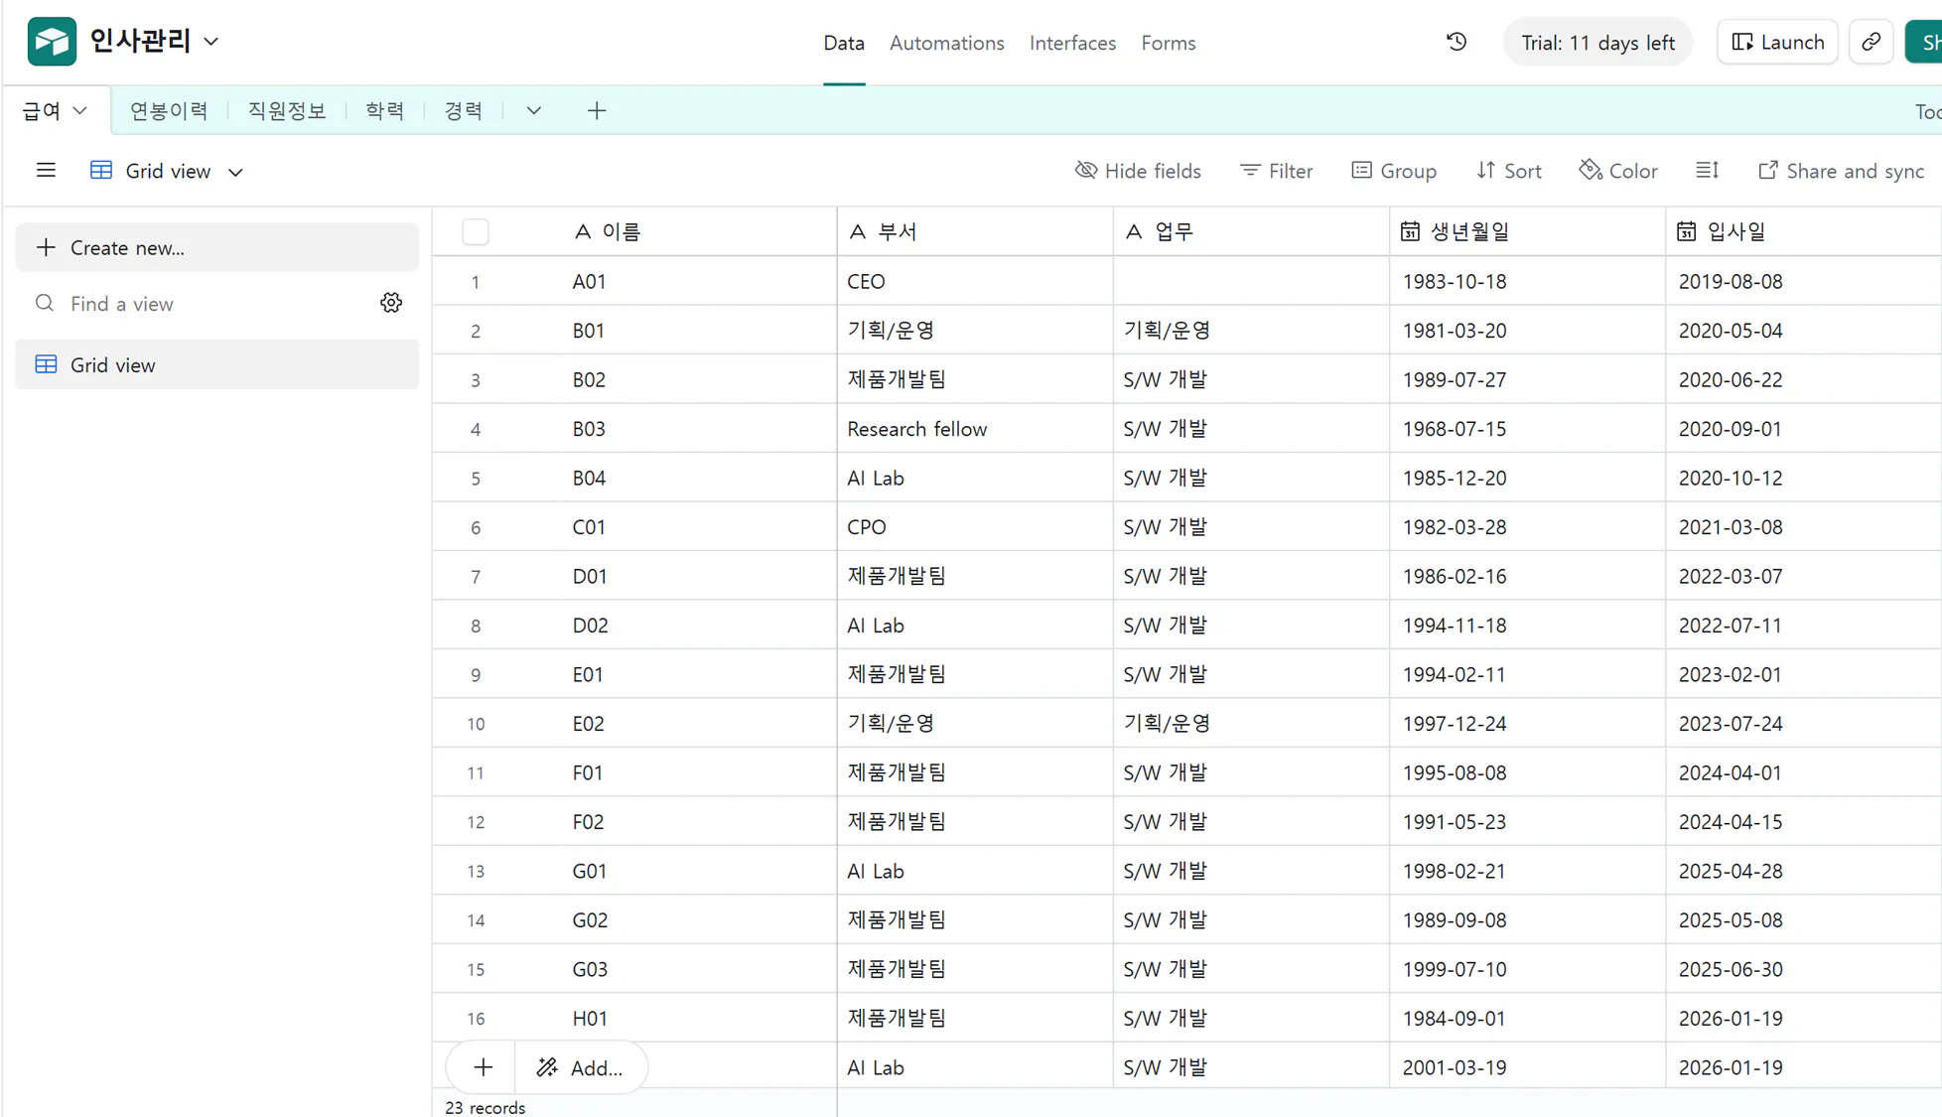Viewport: 1942px width, 1117px height.
Task: Click the 생년월일 date field icon
Action: point(1410,231)
